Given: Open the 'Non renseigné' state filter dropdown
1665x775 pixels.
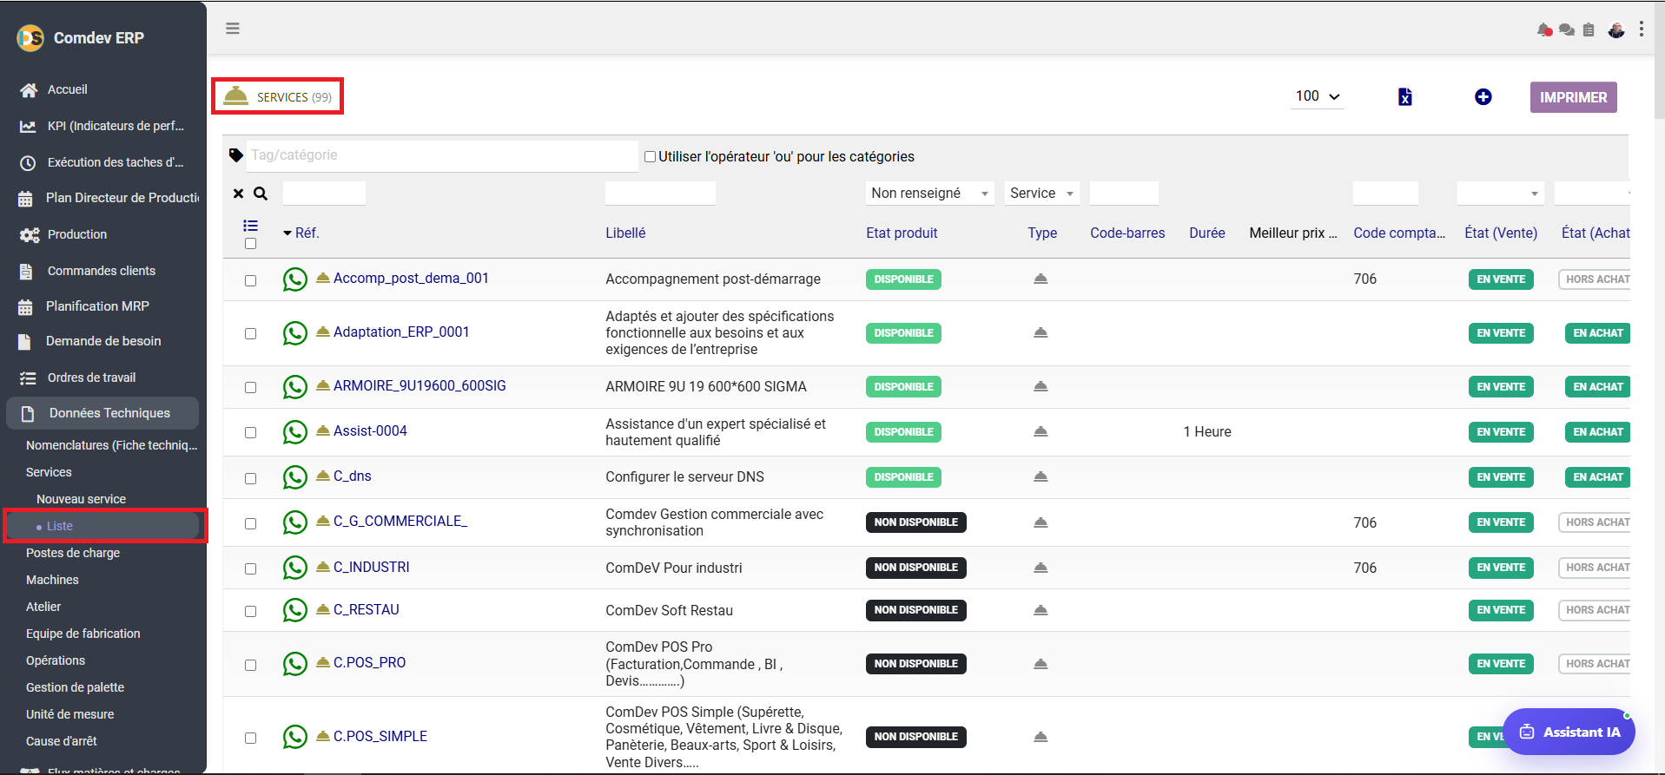Looking at the screenshot, I should click(930, 194).
